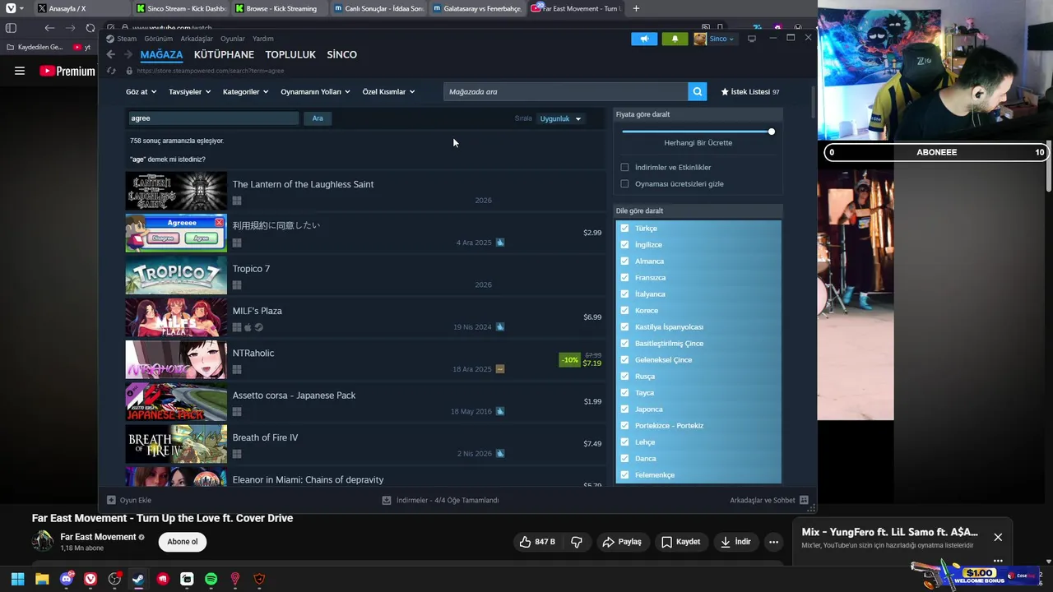This screenshot has width=1053, height=592.
Task: Open Tropico 7 game thumbnail
Action: (x=176, y=275)
